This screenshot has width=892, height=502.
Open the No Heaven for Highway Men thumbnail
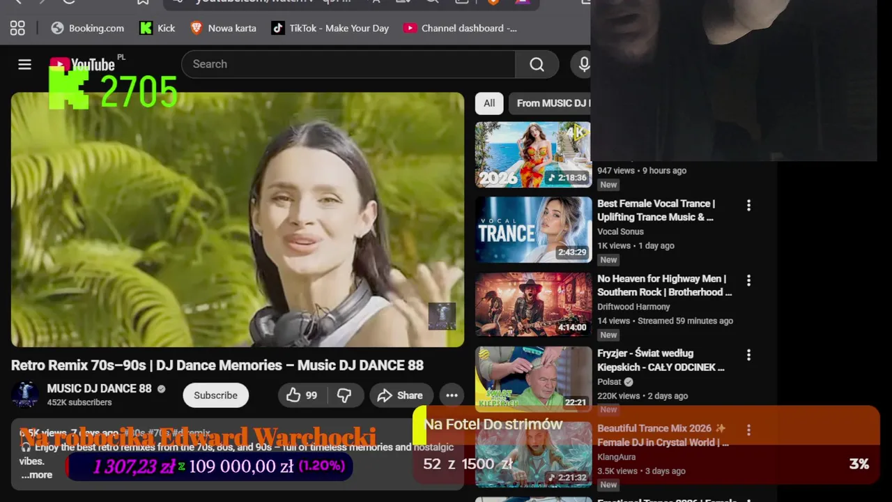(533, 305)
